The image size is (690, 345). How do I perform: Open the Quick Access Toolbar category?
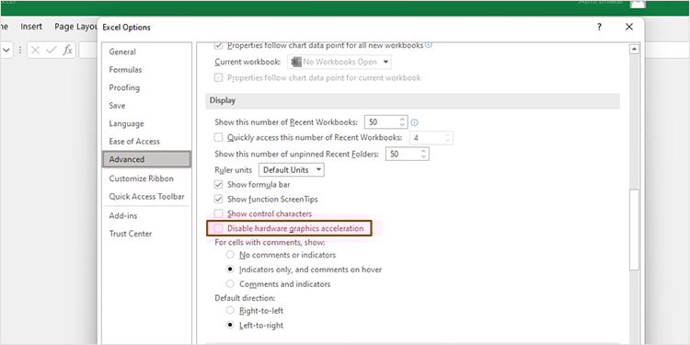point(146,196)
